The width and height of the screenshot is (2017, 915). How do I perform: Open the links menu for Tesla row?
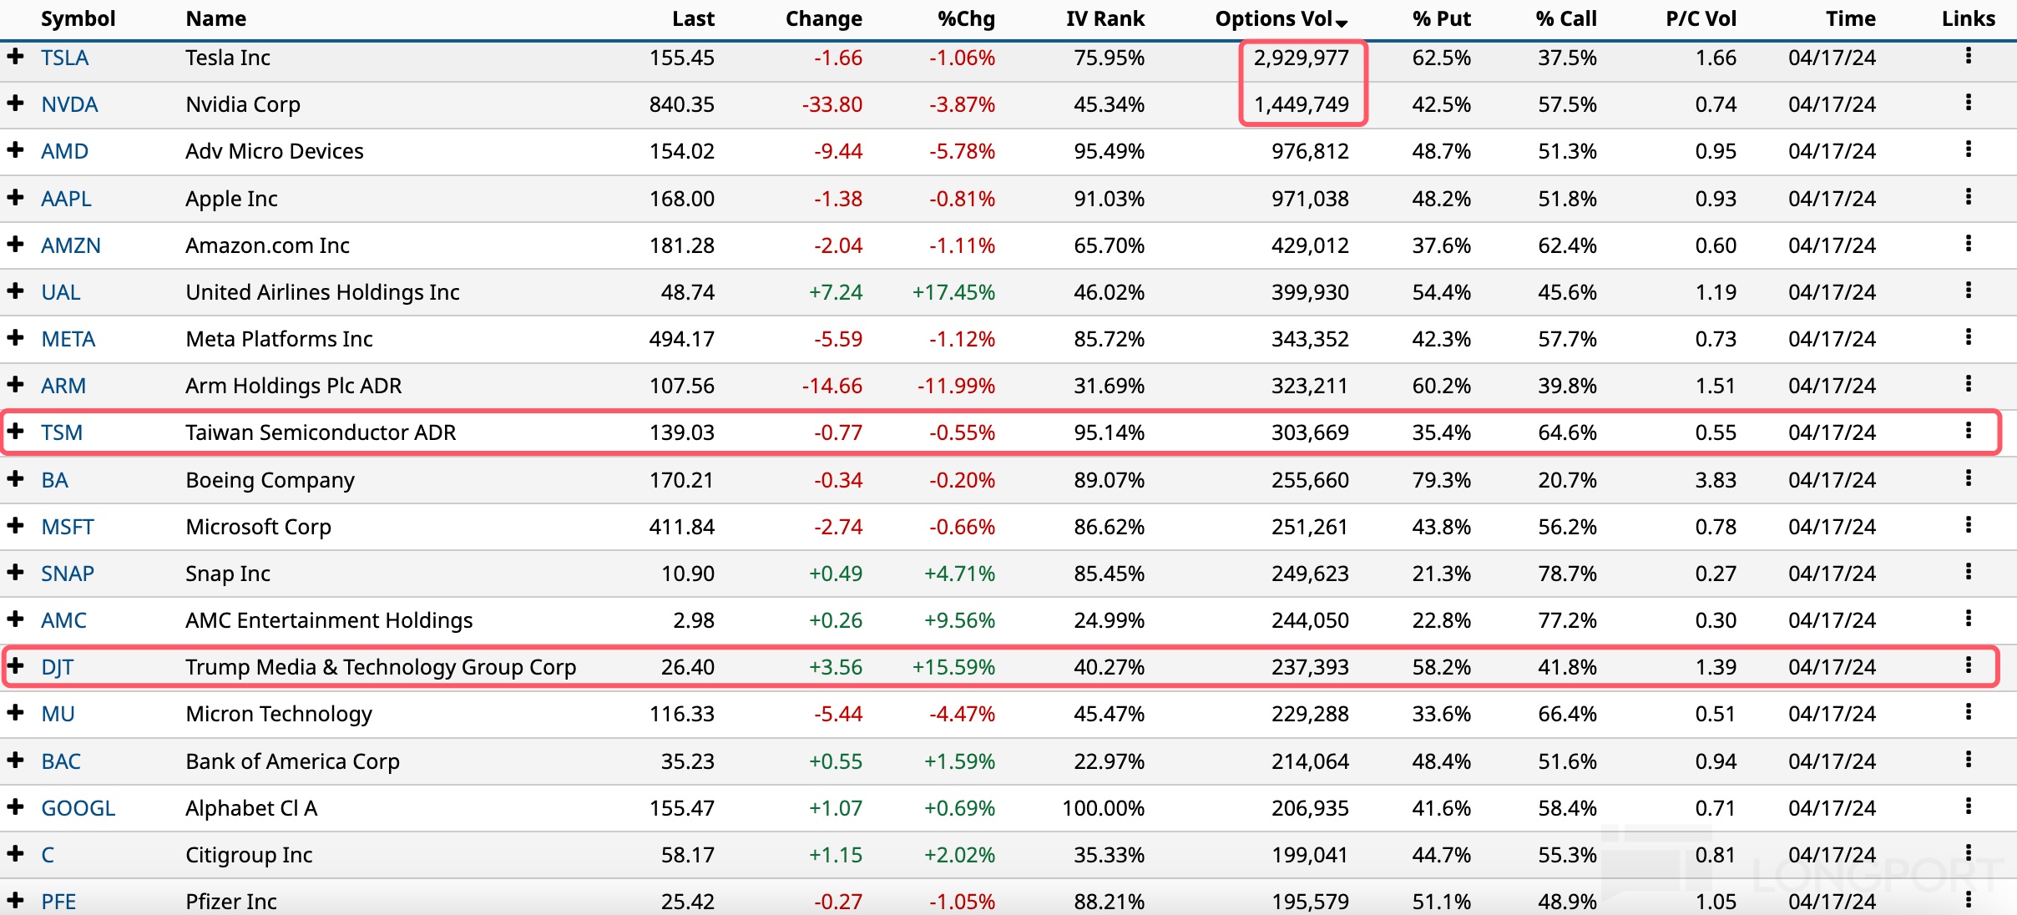pos(1968,56)
